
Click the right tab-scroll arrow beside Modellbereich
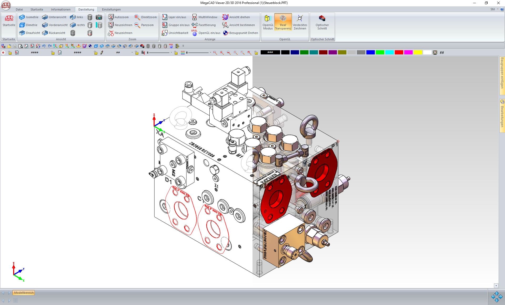click(x=9, y=293)
